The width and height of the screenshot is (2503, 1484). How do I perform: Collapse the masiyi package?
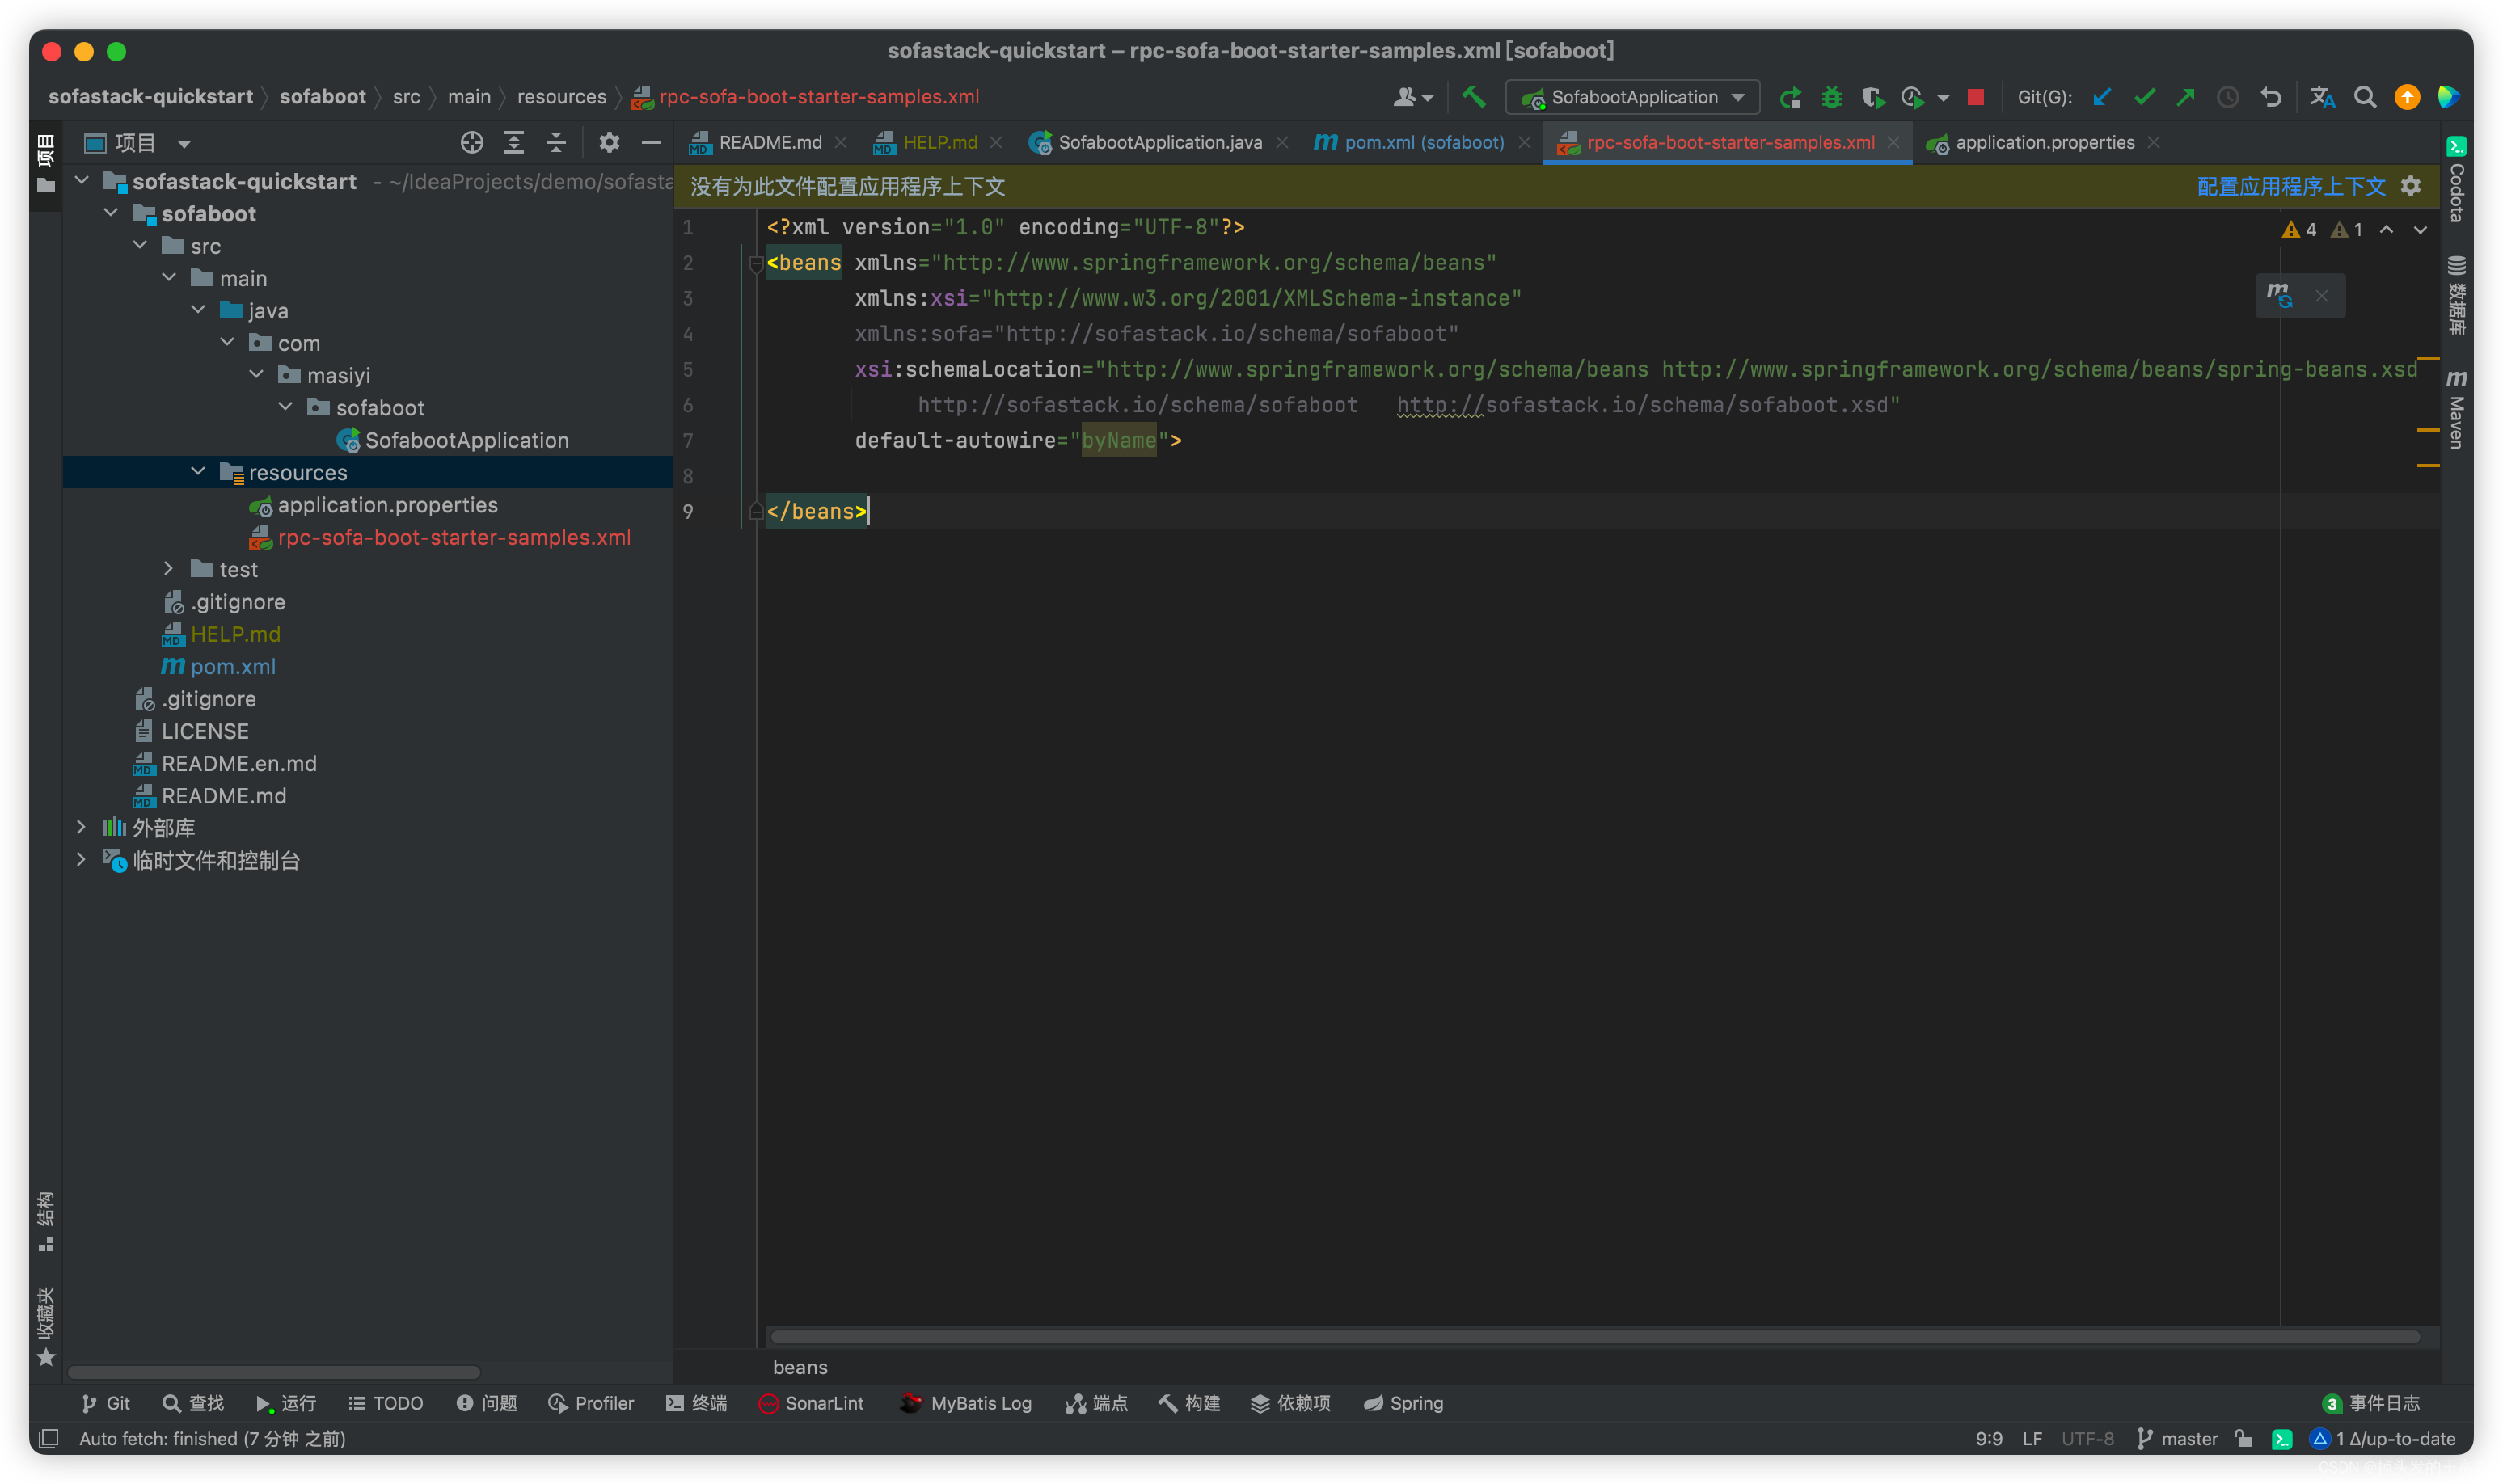(256, 375)
